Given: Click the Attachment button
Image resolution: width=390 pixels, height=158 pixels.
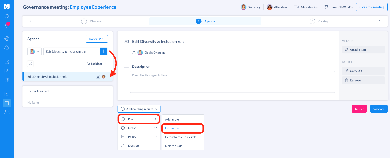Looking at the screenshot, I should [363, 49].
